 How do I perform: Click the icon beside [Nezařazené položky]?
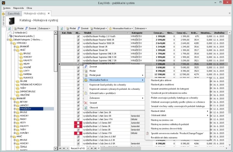coord(11,36)
